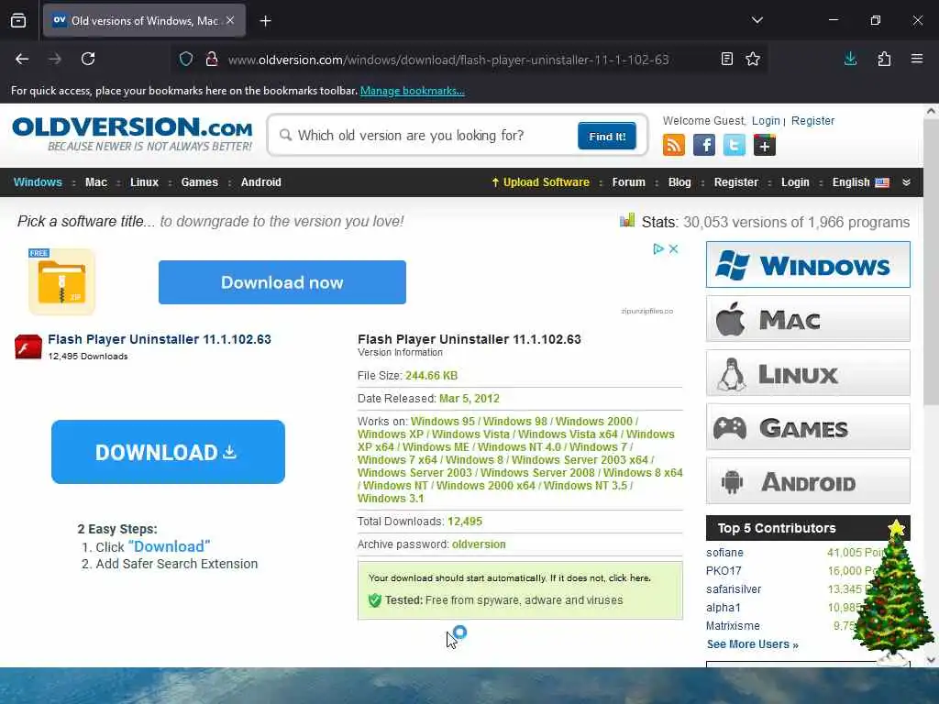The height and width of the screenshot is (704, 939).
Task: Toggle reader view icon
Action: [x=726, y=59]
